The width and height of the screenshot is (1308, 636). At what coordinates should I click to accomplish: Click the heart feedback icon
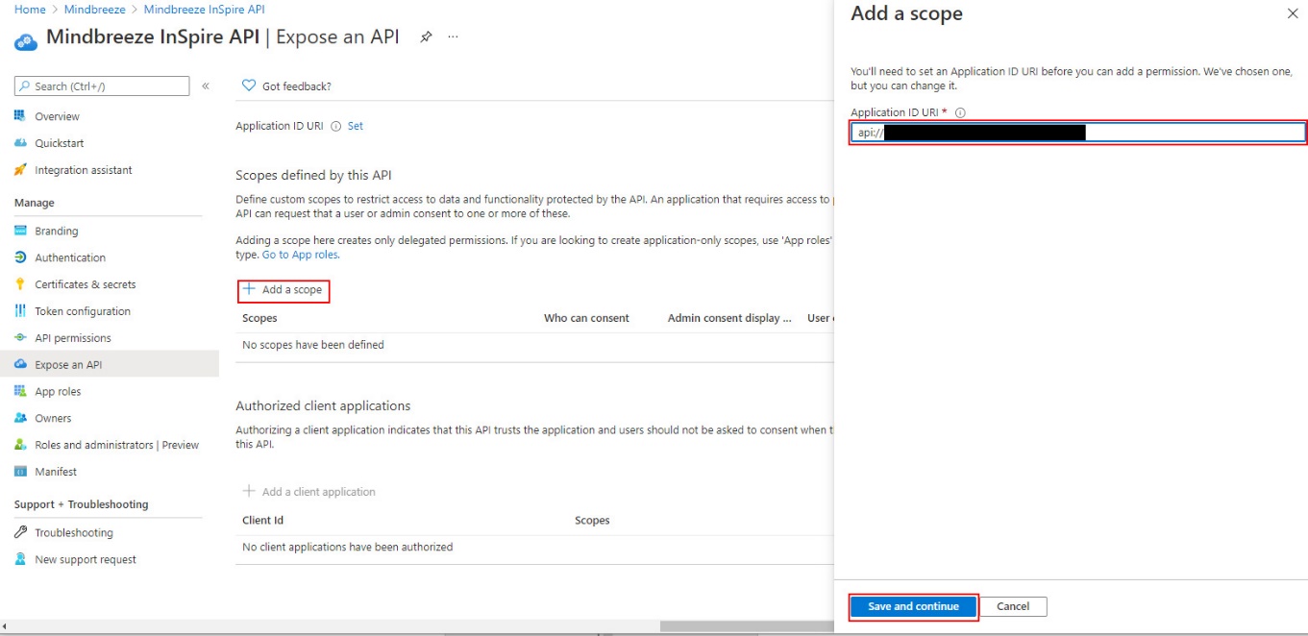point(249,86)
